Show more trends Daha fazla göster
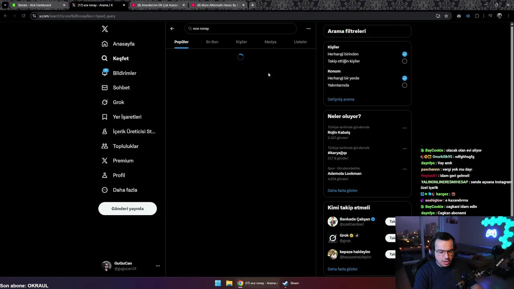Viewport: 514px width, 289px height. point(343,190)
